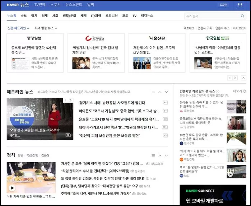Go to previous headline image slide
Image resolution: width=251 pixels, height=206 pixels.
pyautogui.click(x=65, y=100)
